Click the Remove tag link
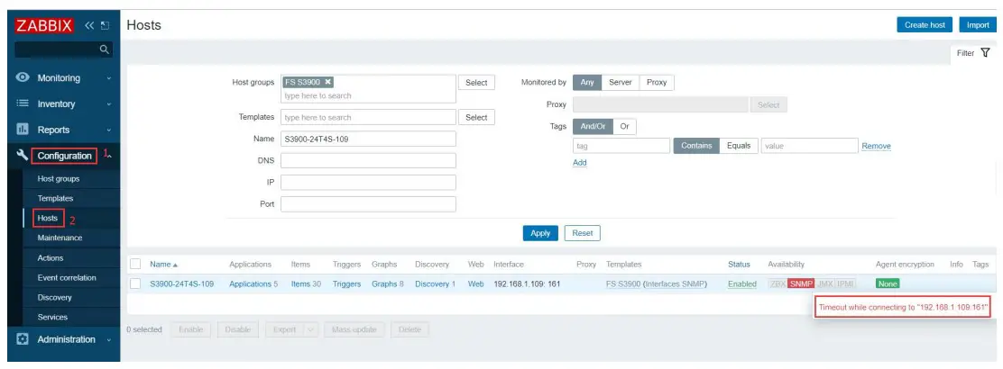Viewport: 1003px width, 369px height. [x=876, y=146]
